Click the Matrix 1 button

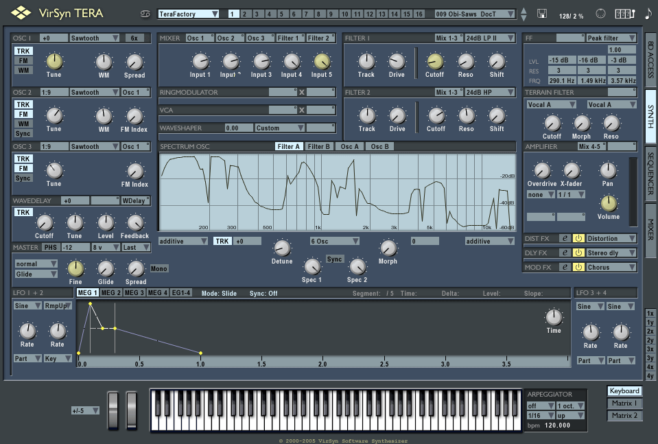coord(624,403)
